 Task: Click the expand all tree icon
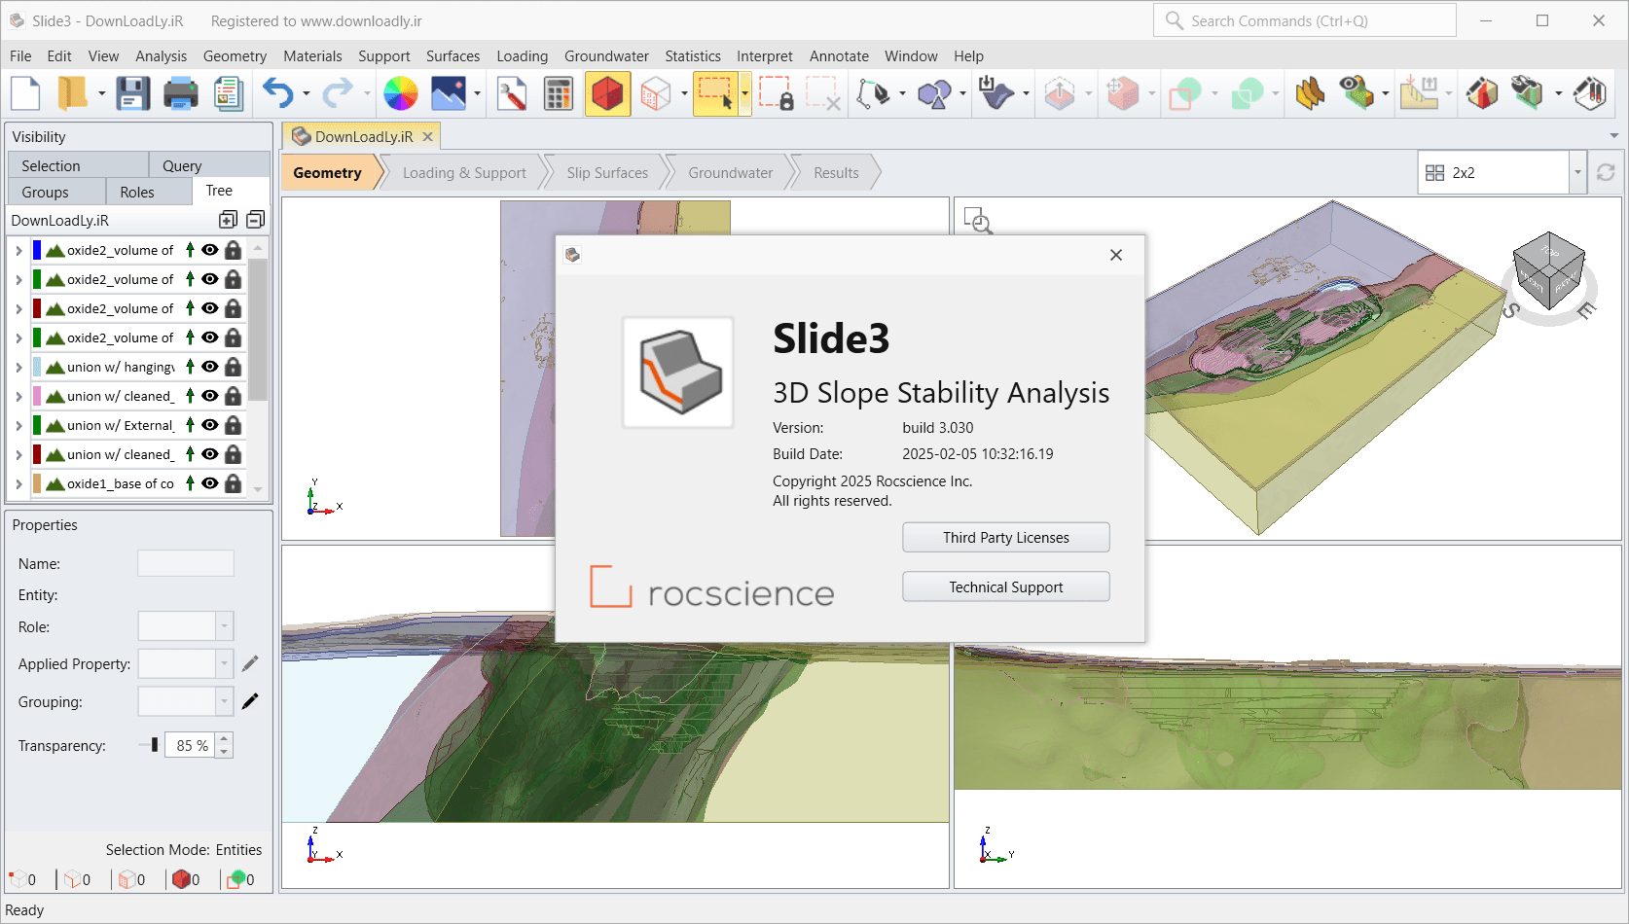229,220
